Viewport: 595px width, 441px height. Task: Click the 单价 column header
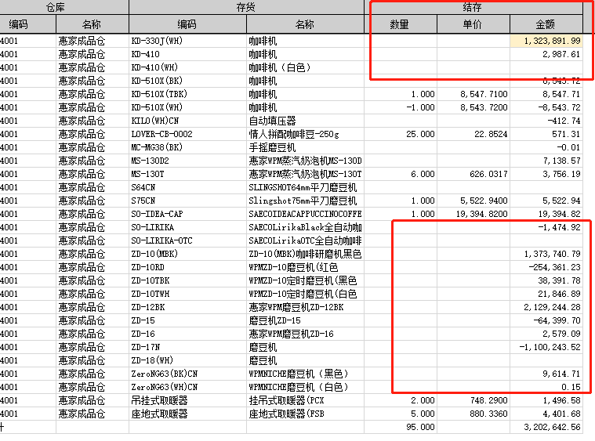coord(473,24)
